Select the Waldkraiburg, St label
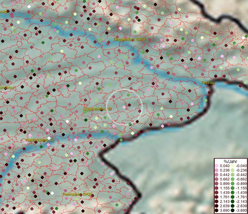 [40, 140]
